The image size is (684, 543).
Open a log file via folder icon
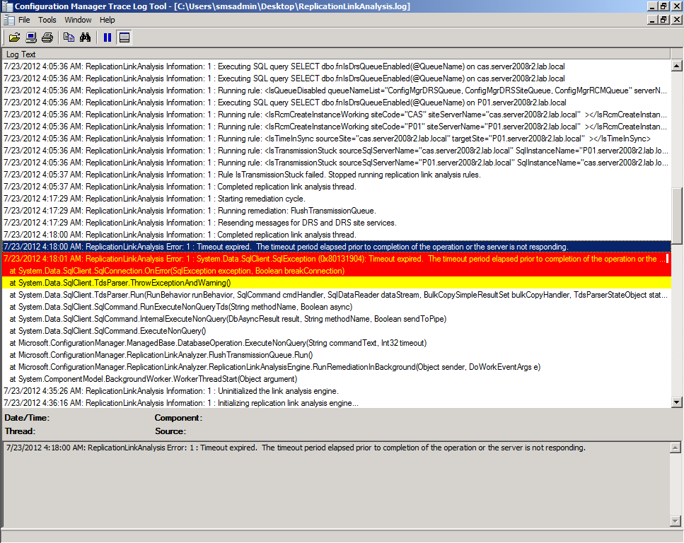(14, 37)
